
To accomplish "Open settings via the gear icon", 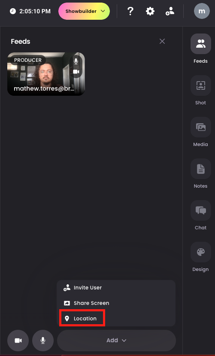I will coord(150,11).
